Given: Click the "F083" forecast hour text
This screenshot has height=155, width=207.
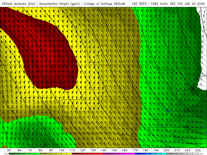Looking at the screenshot, I should click(x=155, y=4).
